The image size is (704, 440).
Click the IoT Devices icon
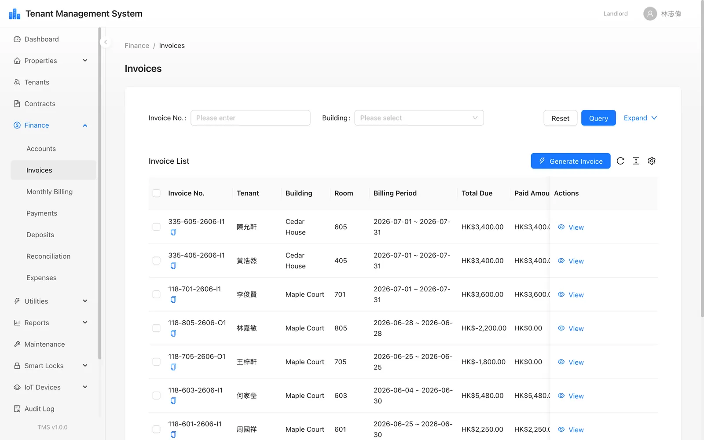tap(17, 387)
